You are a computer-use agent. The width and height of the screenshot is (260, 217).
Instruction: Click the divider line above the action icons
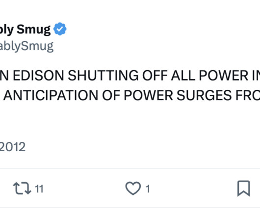(130, 168)
